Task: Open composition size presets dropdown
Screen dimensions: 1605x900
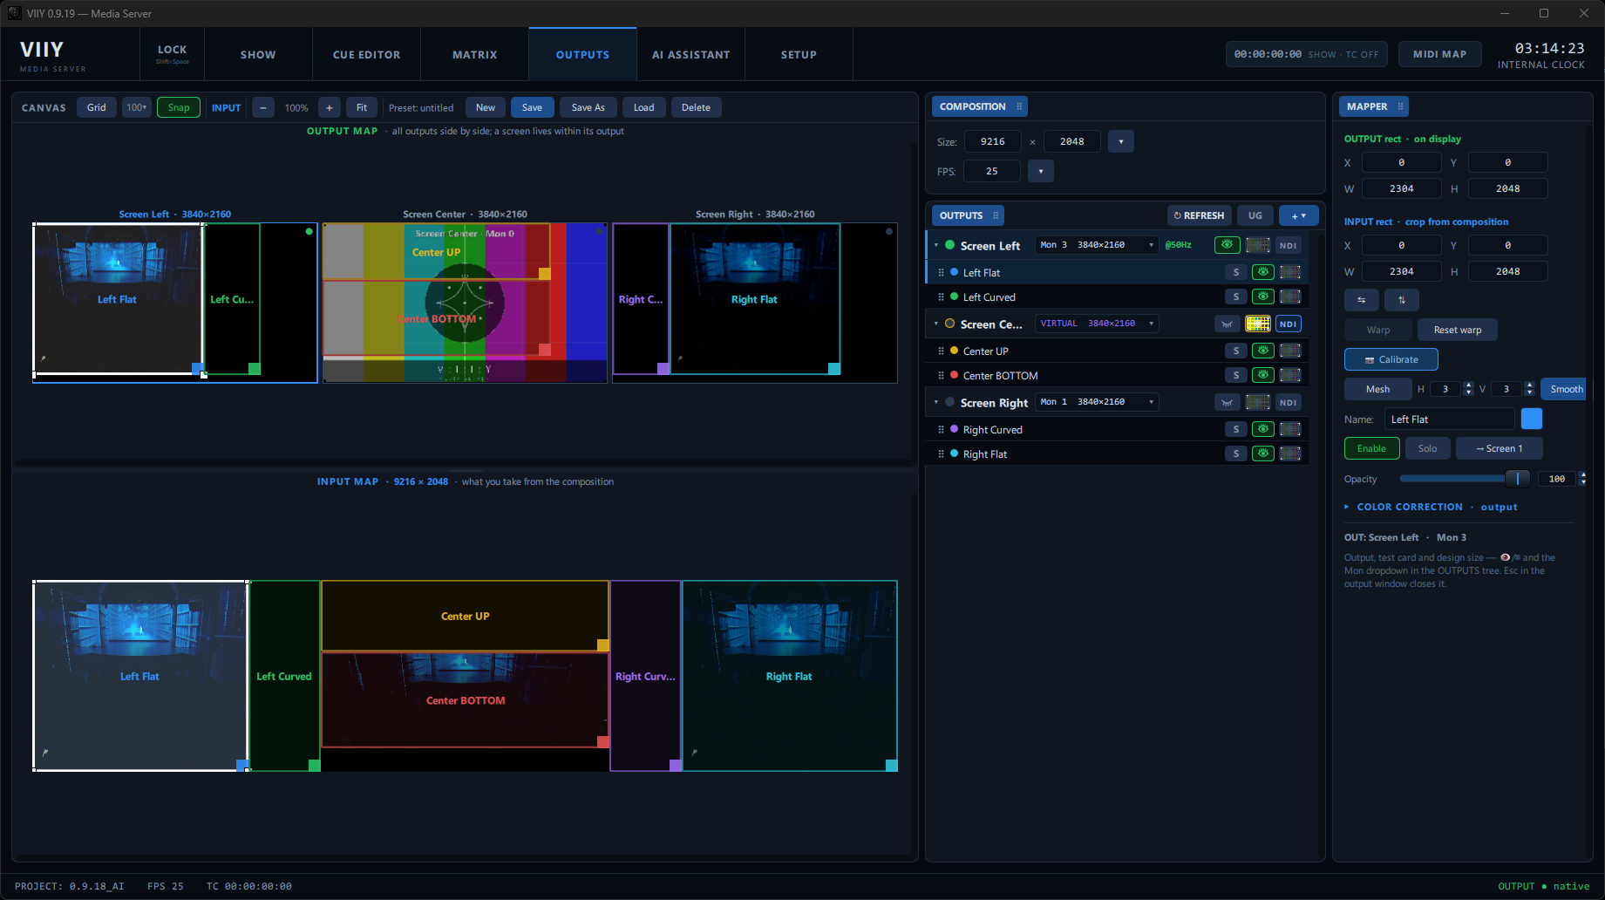Action: pyautogui.click(x=1121, y=141)
